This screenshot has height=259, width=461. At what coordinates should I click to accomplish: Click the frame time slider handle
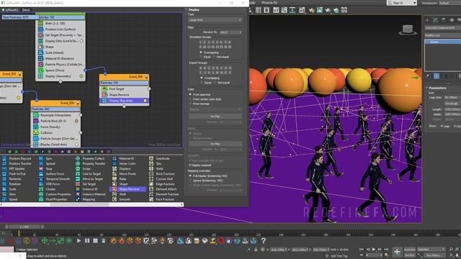pos(24,227)
